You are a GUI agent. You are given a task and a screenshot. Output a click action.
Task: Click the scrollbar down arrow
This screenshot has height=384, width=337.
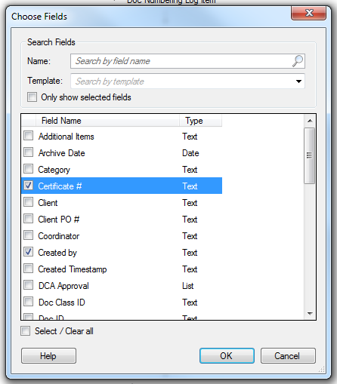pyautogui.click(x=310, y=314)
